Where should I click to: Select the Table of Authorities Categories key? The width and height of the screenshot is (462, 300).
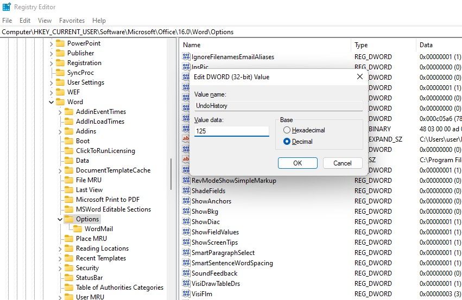coord(119,288)
